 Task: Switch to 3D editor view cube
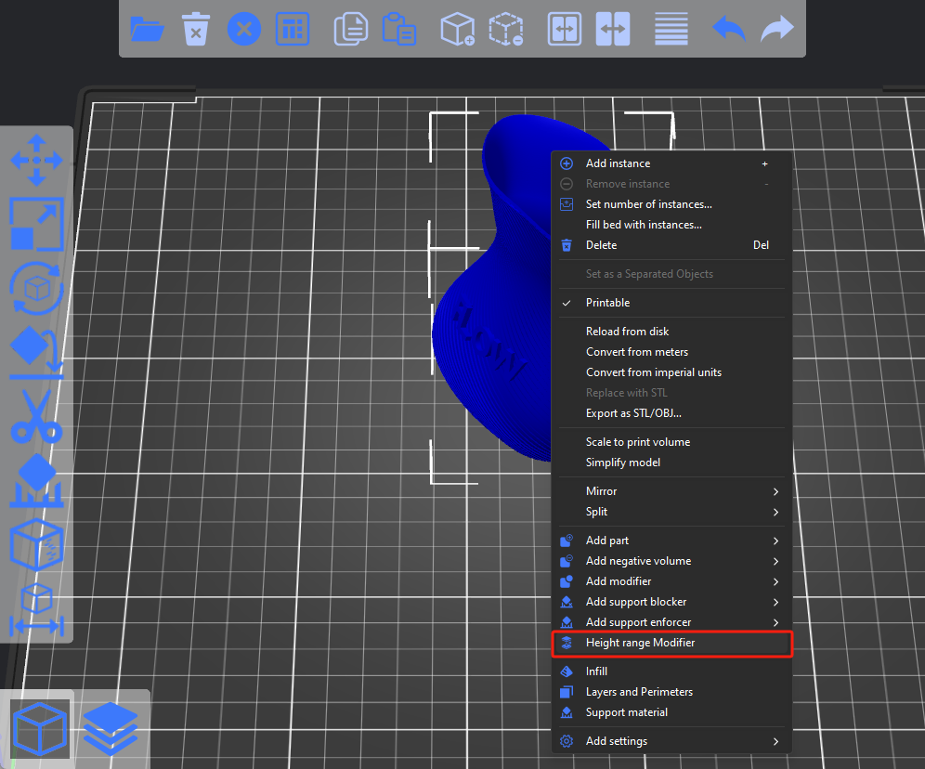click(x=40, y=728)
